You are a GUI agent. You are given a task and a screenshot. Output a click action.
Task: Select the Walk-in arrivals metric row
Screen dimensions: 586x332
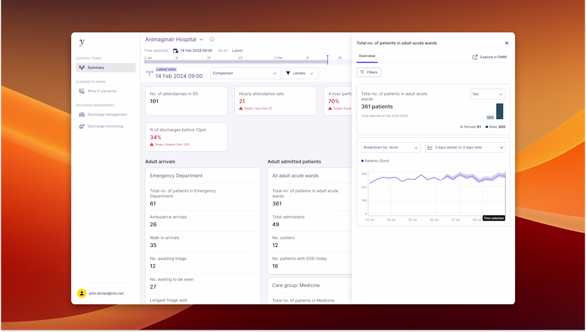click(202, 242)
